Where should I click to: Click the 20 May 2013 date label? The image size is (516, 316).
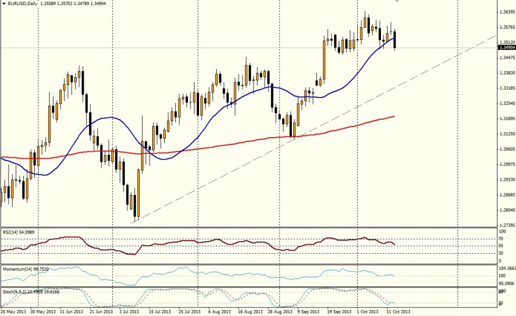coord(14,311)
